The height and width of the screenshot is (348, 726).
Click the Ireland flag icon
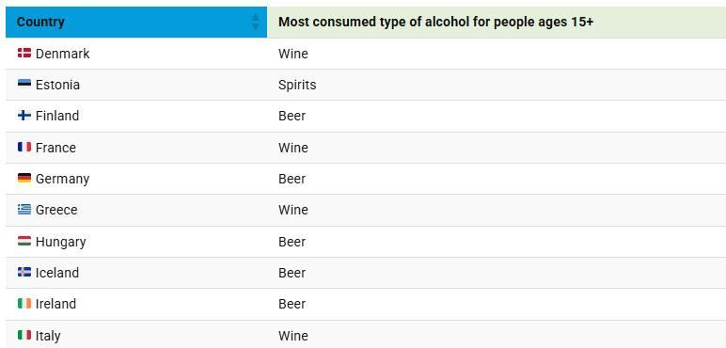tap(24, 303)
